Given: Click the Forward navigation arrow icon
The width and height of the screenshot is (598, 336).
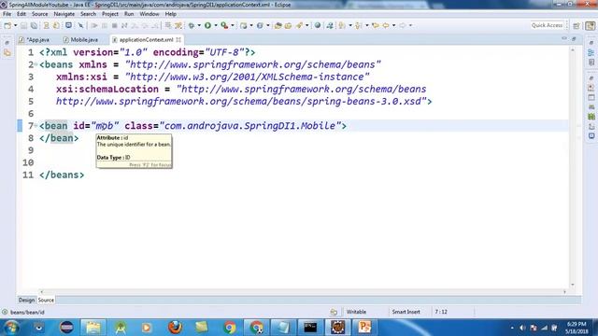Looking at the screenshot, I should [x=403, y=25].
